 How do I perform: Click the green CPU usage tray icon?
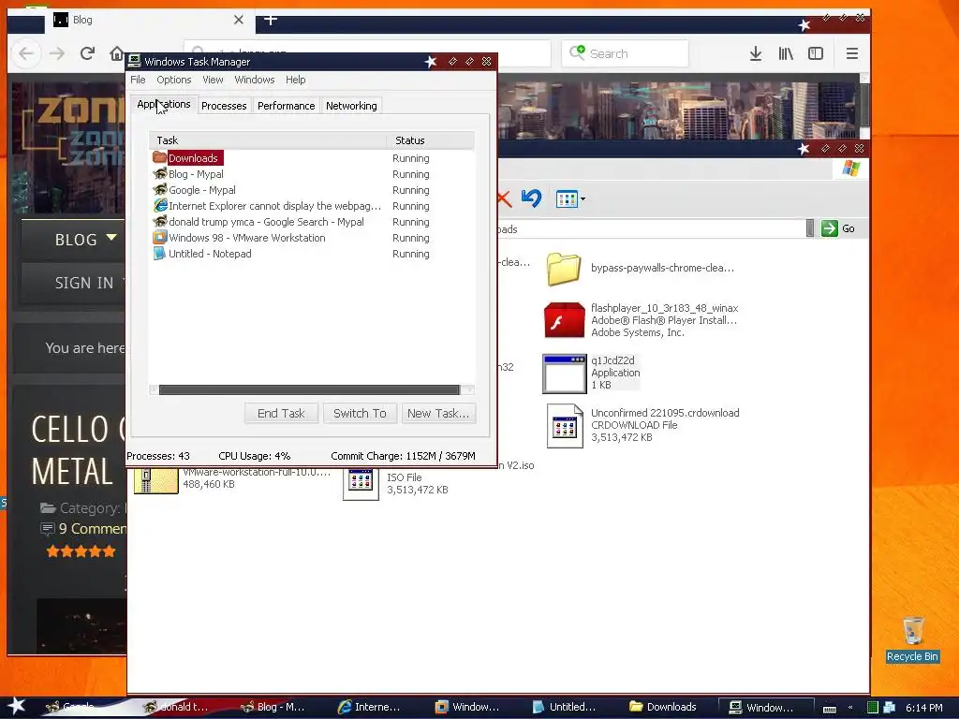[x=873, y=708]
